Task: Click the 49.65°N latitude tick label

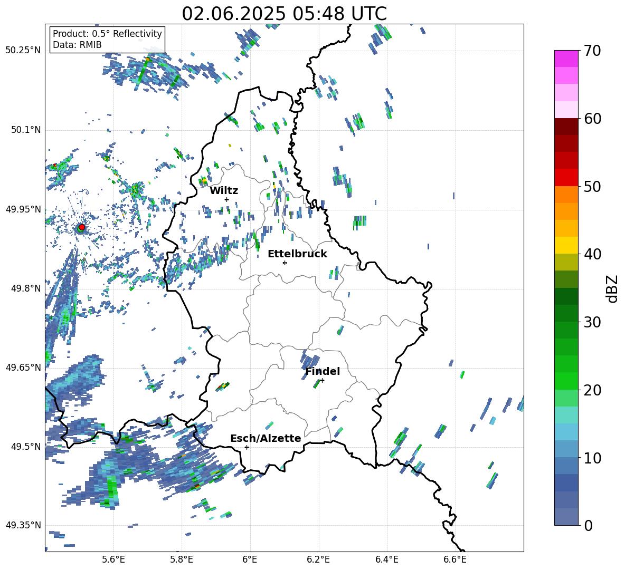Action: coord(23,367)
